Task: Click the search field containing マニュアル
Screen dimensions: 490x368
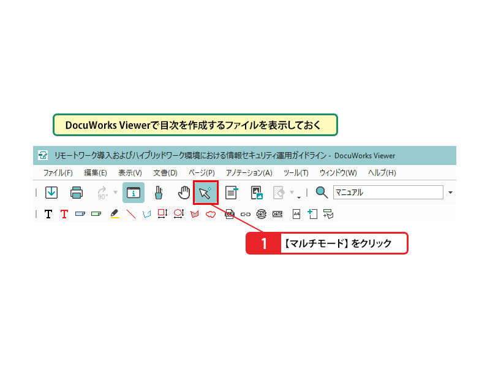Action: [388, 192]
